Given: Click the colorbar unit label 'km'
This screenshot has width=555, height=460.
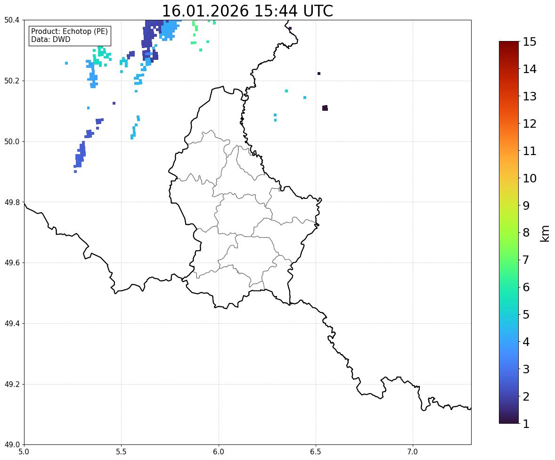Looking at the screenshot, I should click(545, 234).
